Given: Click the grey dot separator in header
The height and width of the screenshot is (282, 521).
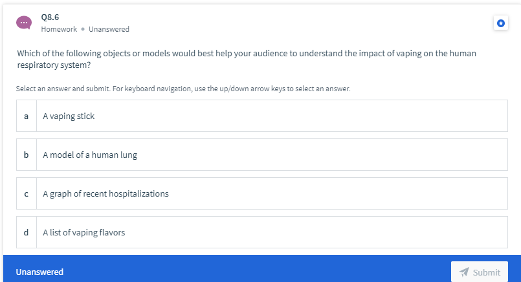Looking at the screenshot, I should (83, 29).
